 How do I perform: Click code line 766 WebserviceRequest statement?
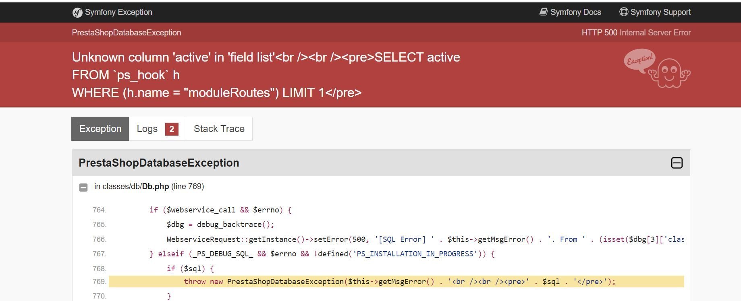click(x=426, y=239)
